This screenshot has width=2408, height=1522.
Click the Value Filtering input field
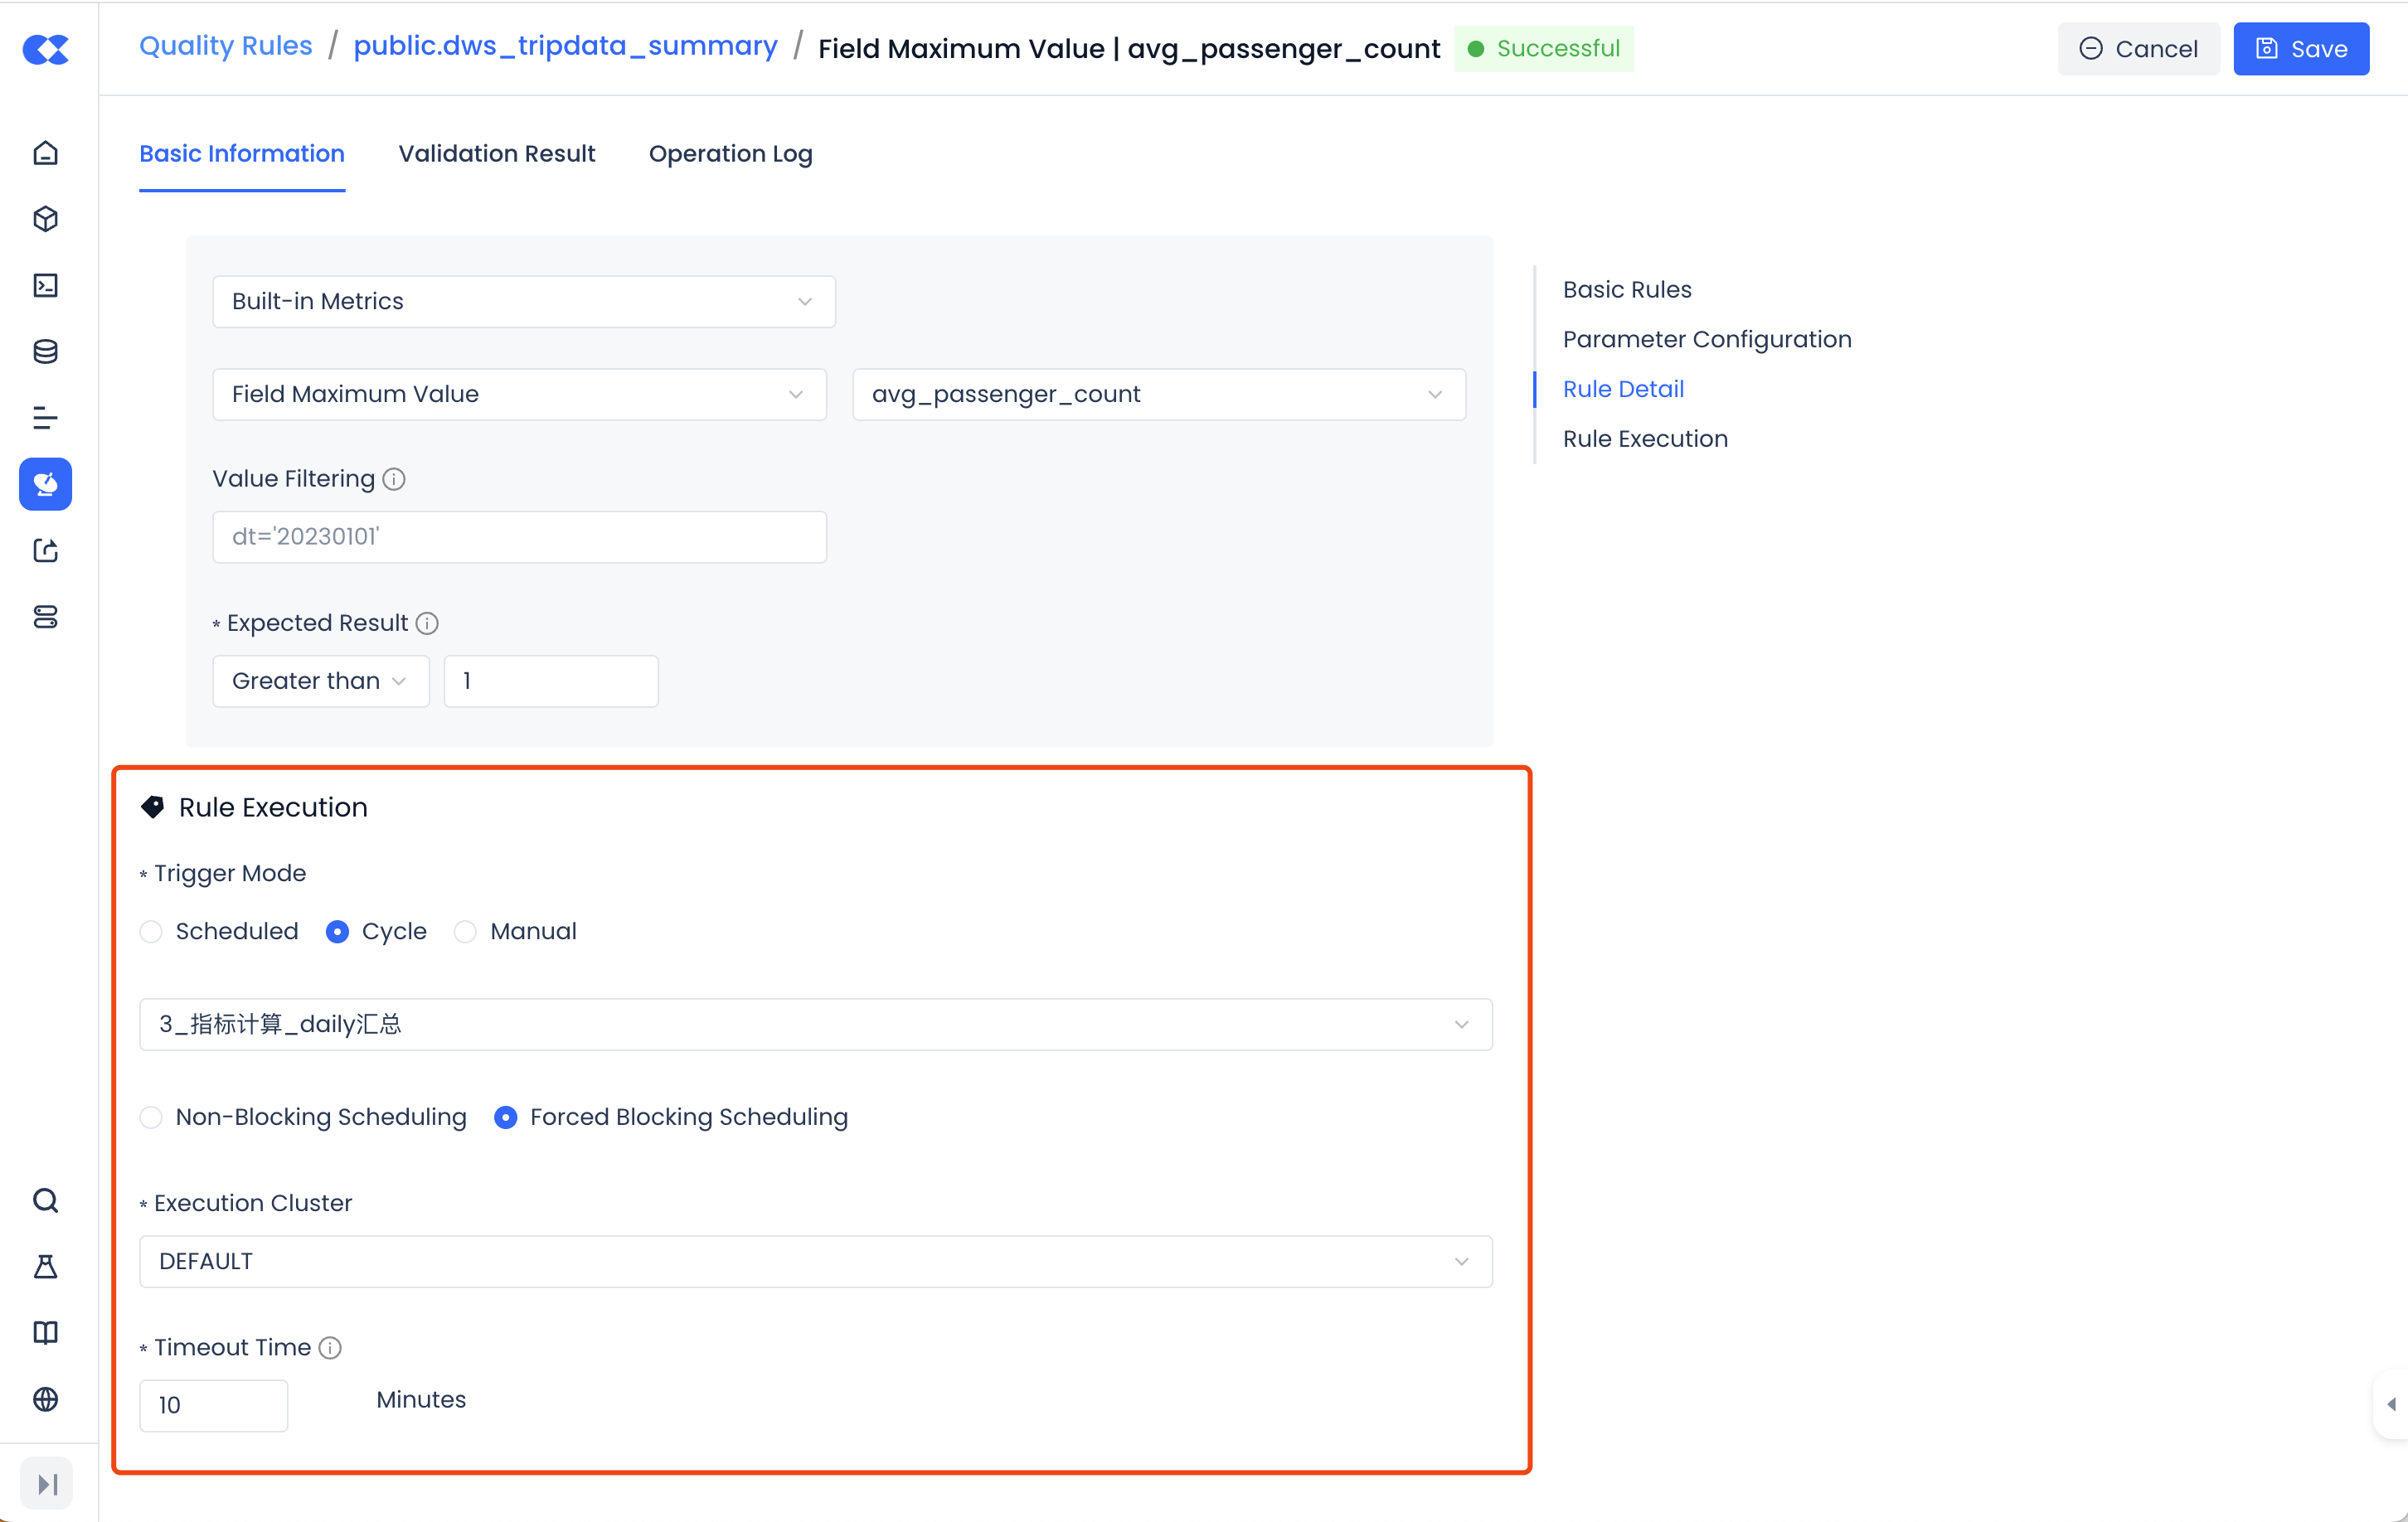(518, 537)
